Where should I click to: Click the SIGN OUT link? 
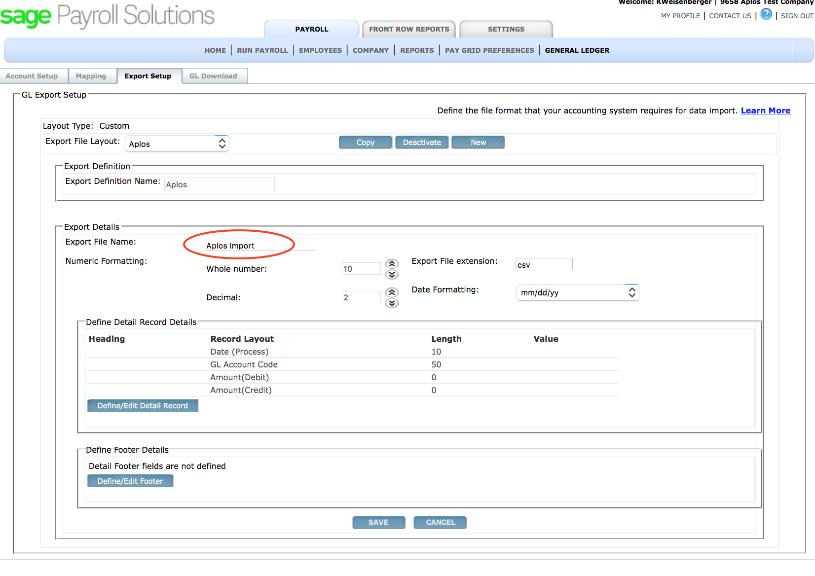click(797, 16)
